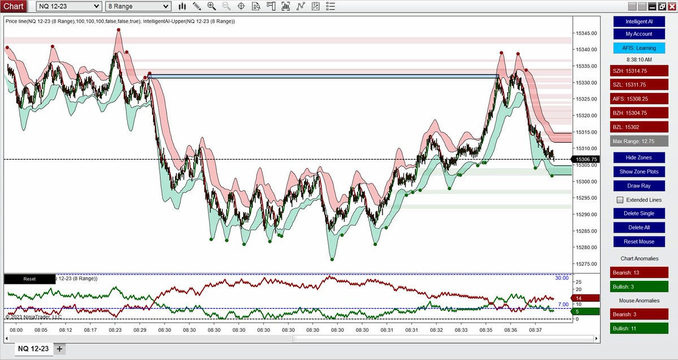This screenshot has height=360, width=678.
Task: Click the 08:00 time axis label
Action: tap(16, 330)
